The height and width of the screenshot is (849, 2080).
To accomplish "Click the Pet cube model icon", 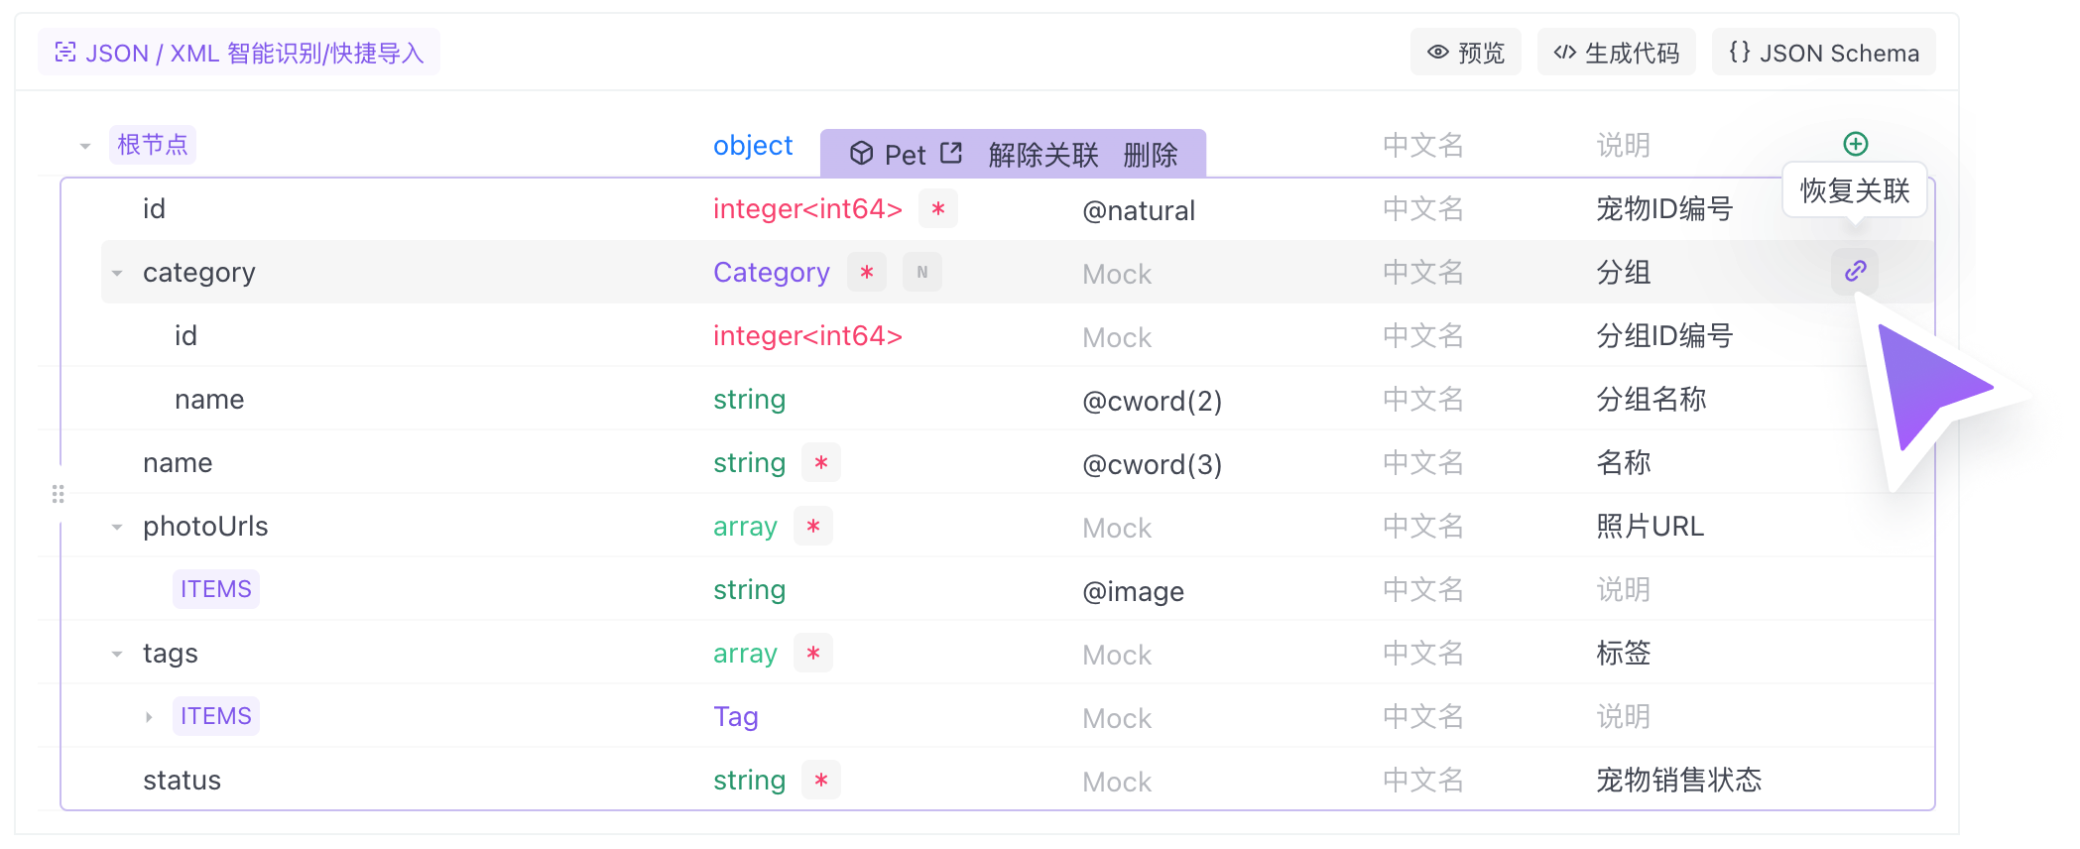I will point(861,154).
